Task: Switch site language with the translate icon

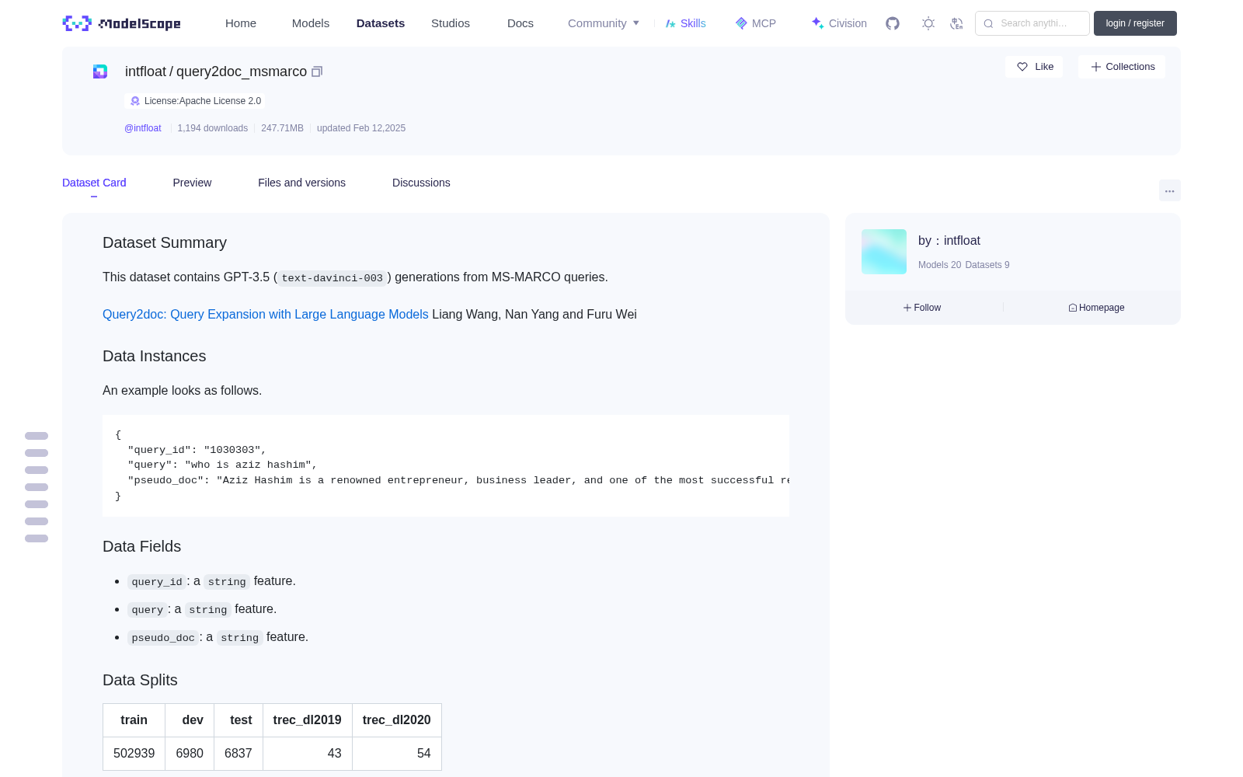Action: tap(956, 23)
